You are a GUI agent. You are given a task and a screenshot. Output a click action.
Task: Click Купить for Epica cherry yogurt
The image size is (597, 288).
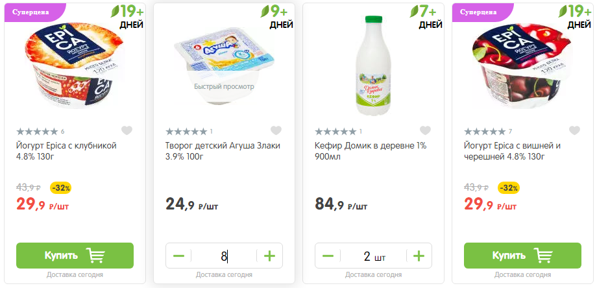click(522, 256)
